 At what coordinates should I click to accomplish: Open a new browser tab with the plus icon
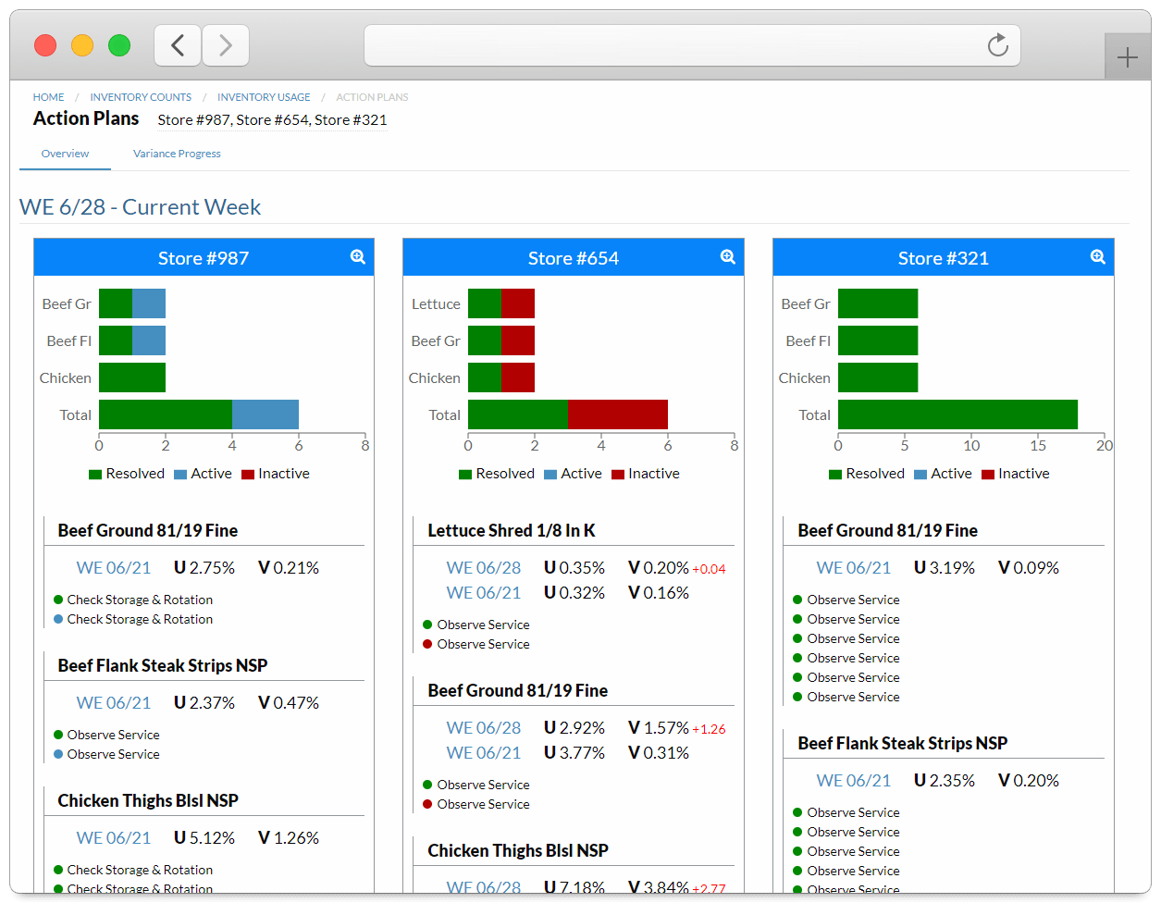point(1127,56)
